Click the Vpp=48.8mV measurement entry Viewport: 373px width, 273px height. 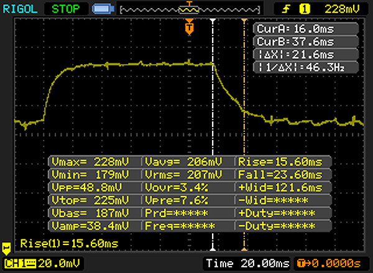94,187
